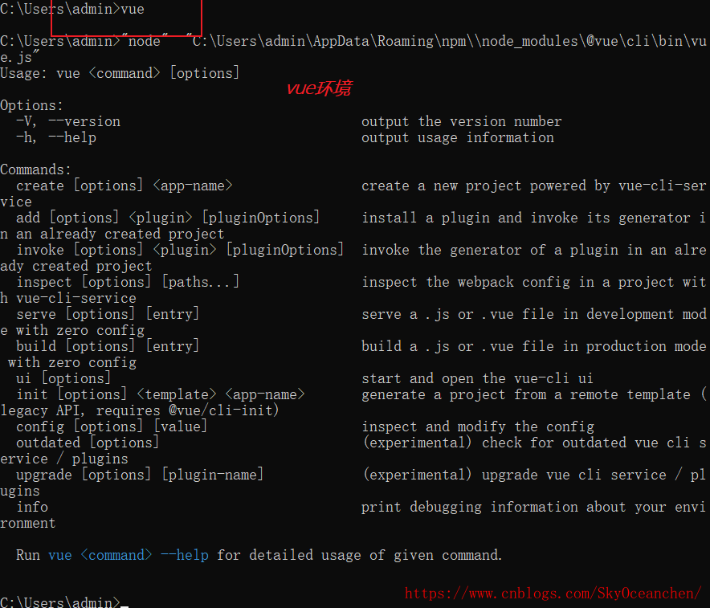This screenshot has height=608, width=710.
Task: Click 'C:\Users\admin>vue' typed command line
Action: tap(72, 9)
